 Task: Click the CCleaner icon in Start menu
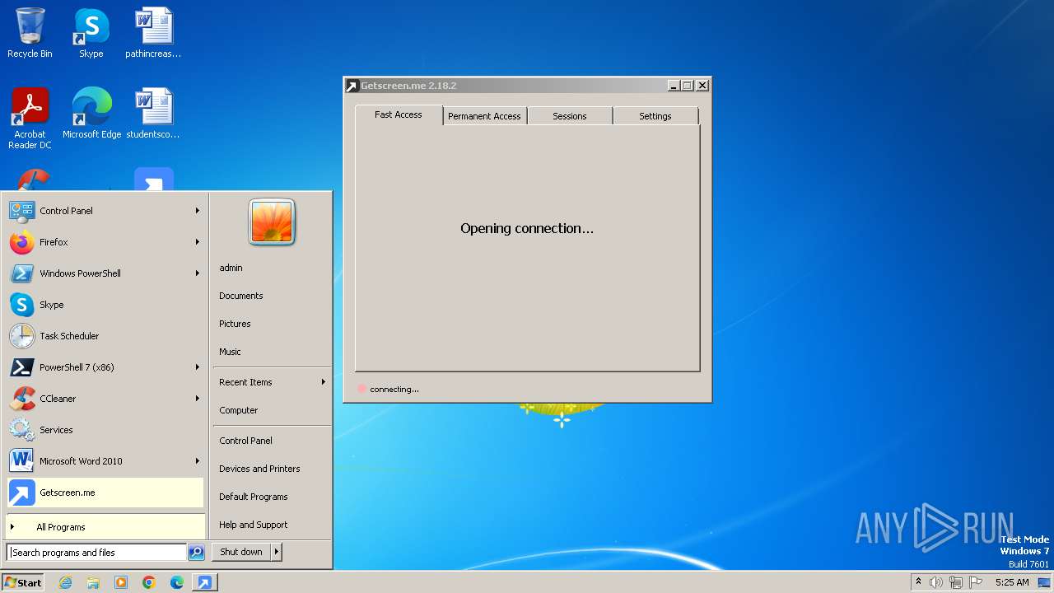22,399
